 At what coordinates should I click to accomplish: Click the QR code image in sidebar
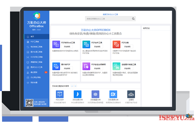[30, 103]
